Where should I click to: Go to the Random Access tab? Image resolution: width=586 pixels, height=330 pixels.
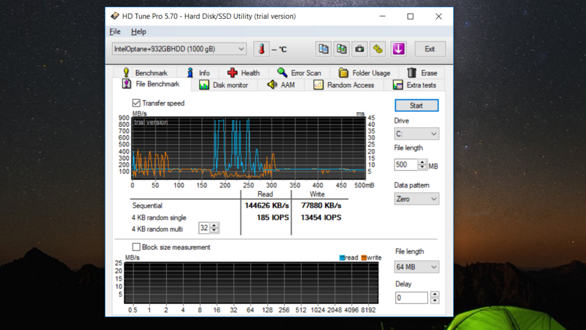point(344,85)
